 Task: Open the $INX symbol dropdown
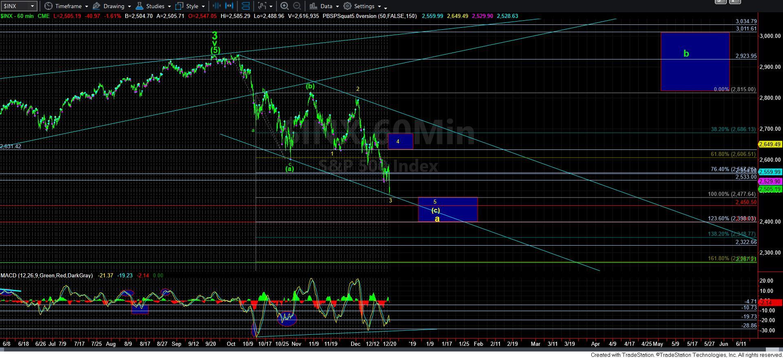tap(32, 6)
